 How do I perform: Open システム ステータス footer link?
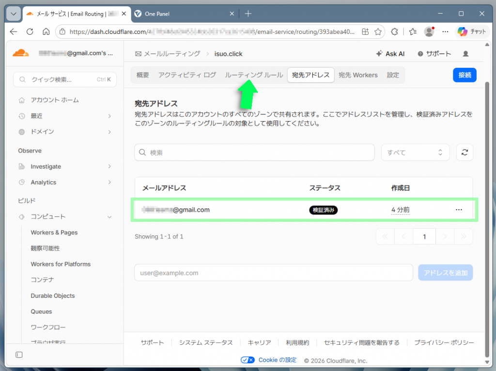(x=206, y=342)
